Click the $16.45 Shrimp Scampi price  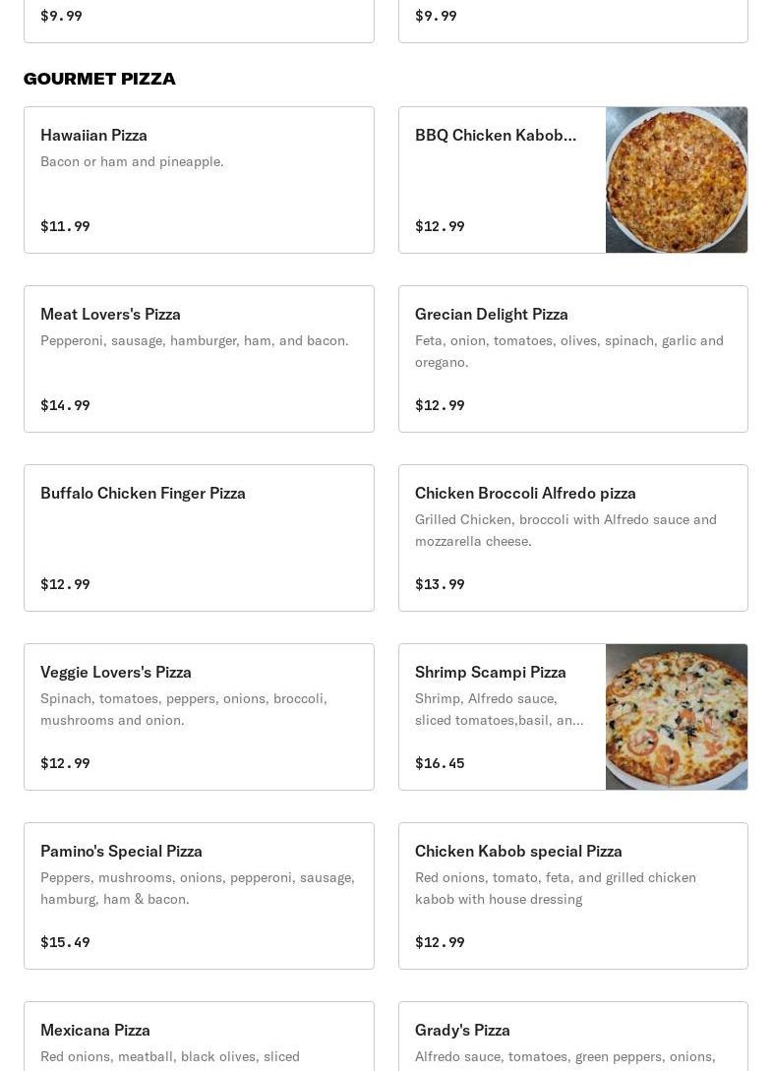point(440,763)
